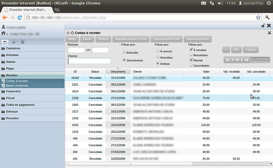Click the help lifebuoy icon beside Contas à receber
273x168 pixels.
pos(72,33)
